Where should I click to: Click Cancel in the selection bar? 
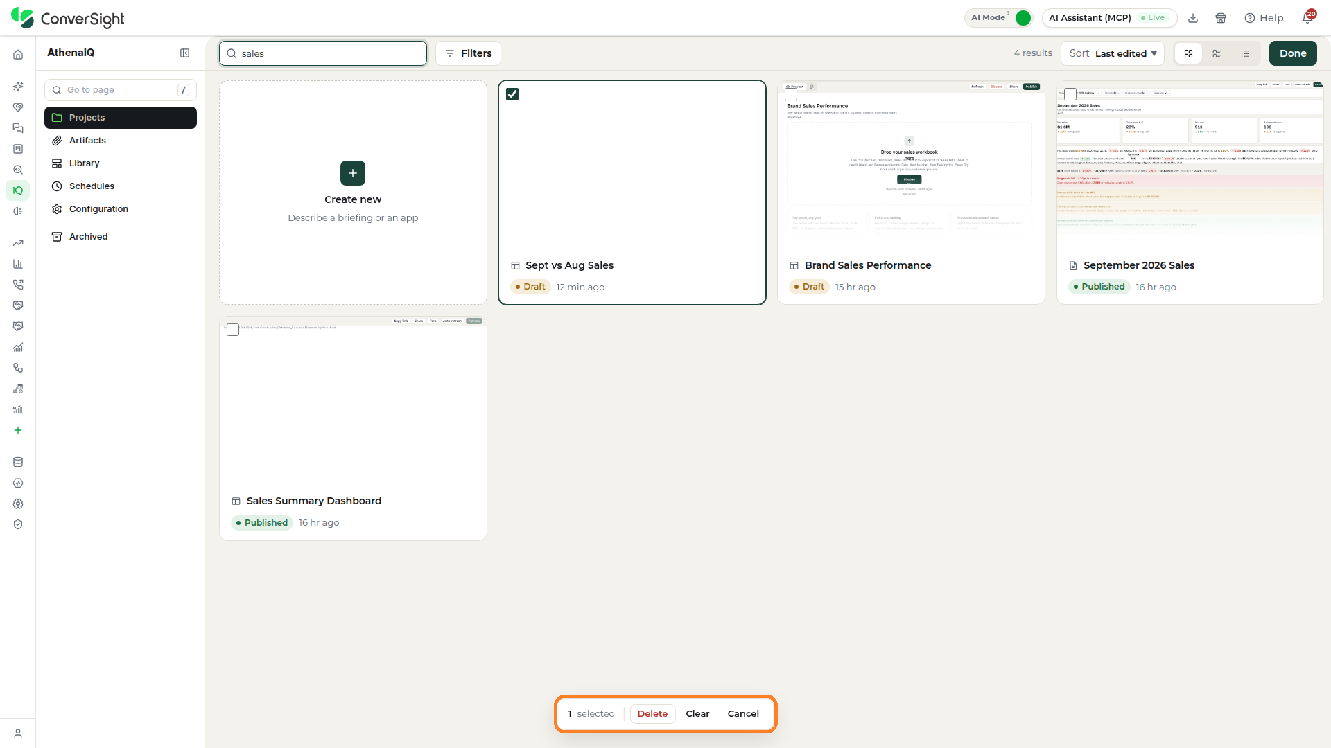click(x=743, y=714)
